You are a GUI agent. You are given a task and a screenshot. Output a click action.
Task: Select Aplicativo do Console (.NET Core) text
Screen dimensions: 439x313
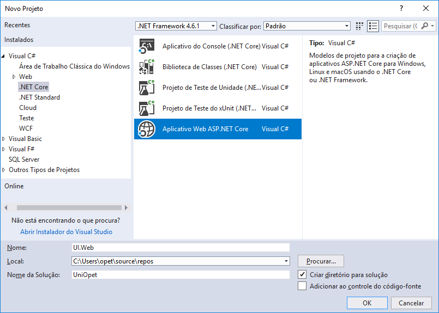click(x=212, y=46)
